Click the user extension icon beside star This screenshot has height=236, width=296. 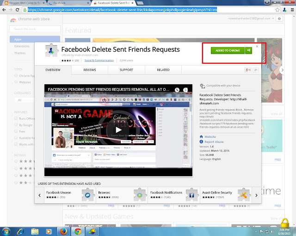click(285, 10)
